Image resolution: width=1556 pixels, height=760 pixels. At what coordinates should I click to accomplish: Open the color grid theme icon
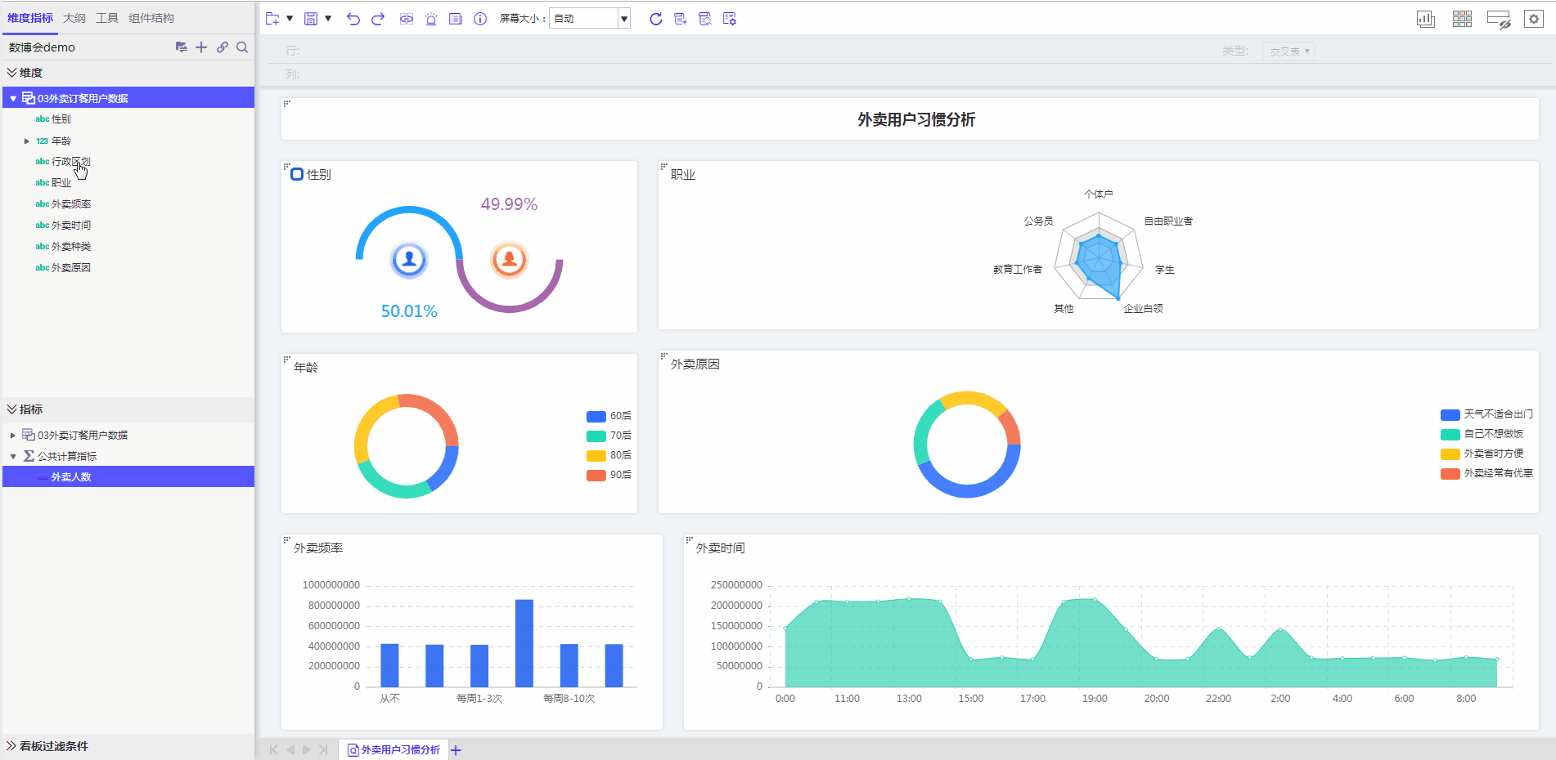point(1462,19)
